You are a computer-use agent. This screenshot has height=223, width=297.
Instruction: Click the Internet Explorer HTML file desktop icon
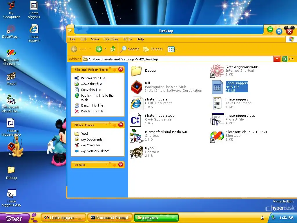[x=34, y=33]
